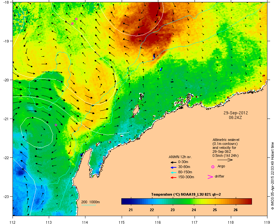Click the colorbar tick label 25
The height and width of the screenshot is (224, 277).
click(215, 210)
